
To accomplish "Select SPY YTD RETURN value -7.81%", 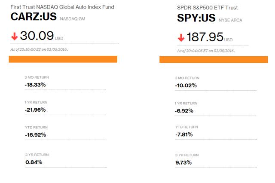I will 184,134.
